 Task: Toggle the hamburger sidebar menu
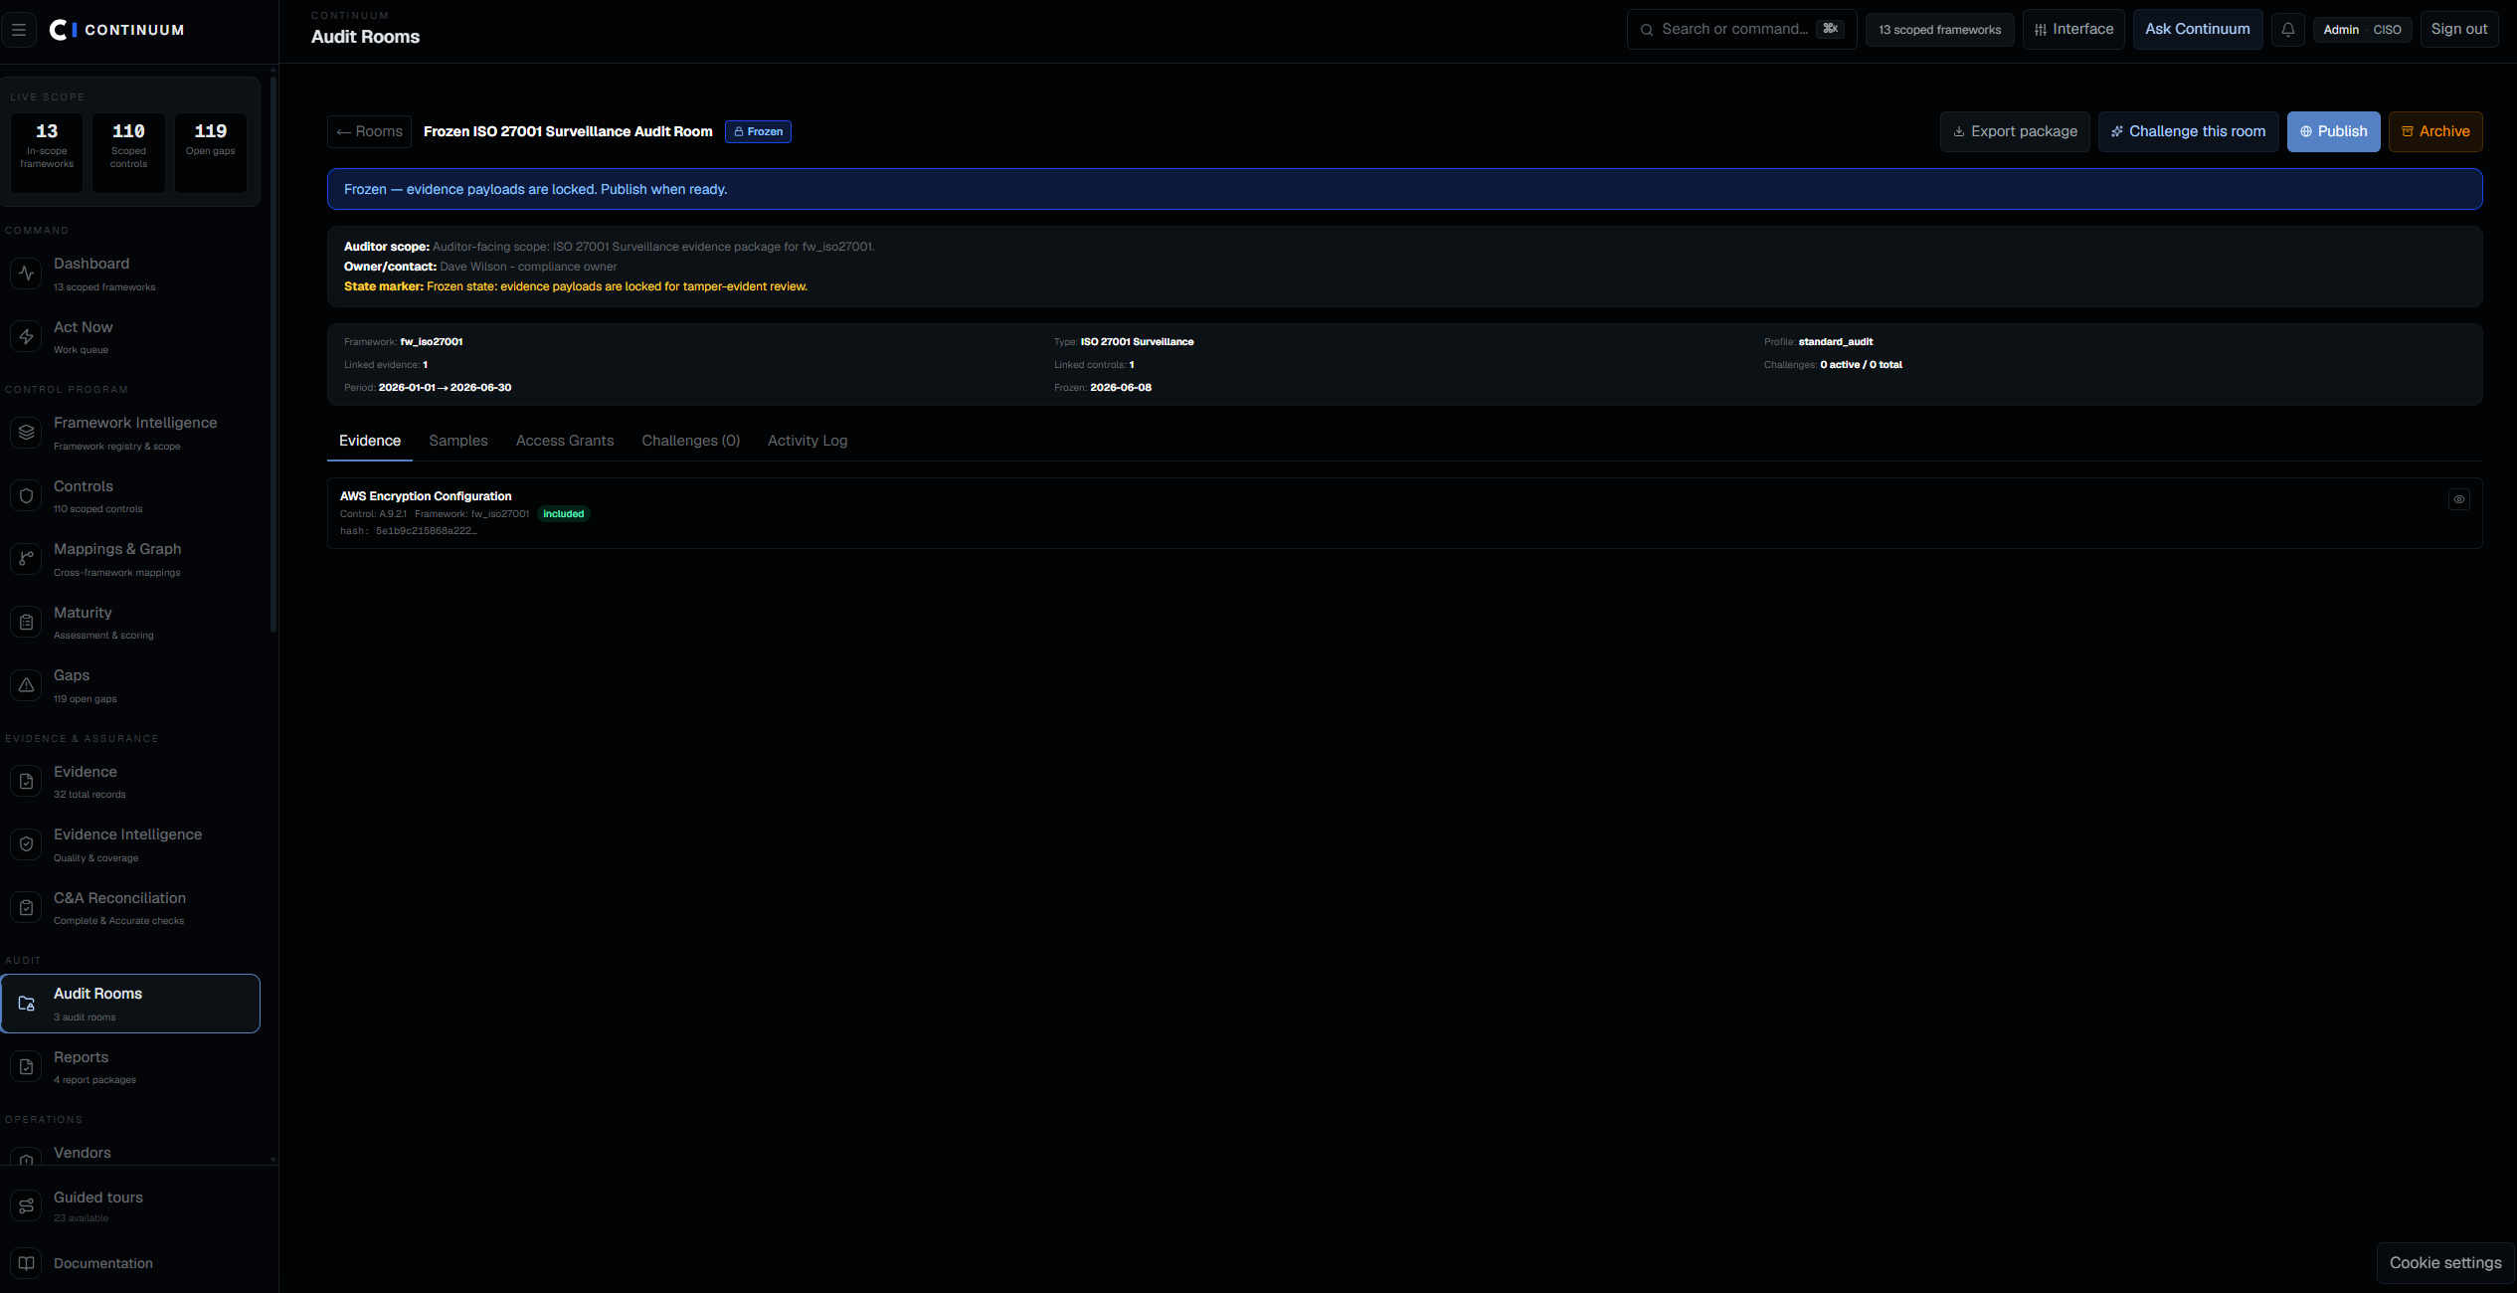[19, 30]
